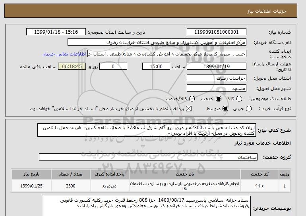The image size is (306, 216).
Task: Click the طبقه بندی موضوعی label
Action: click(270, 99)
